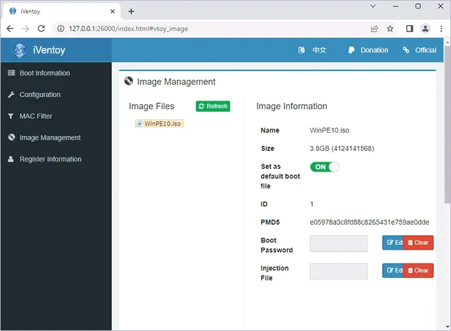The height and width of the screenshot is (331, 451).
Task: Click the share page icon in address bar
Action: 374,29
